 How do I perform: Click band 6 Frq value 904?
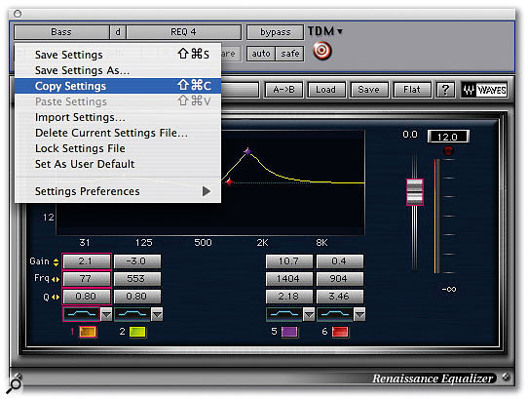340,279
